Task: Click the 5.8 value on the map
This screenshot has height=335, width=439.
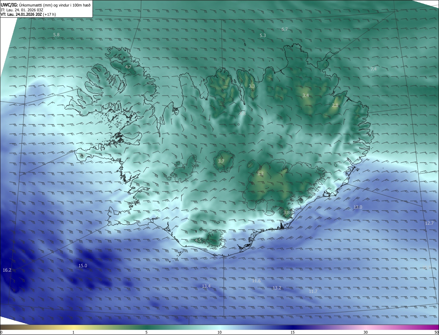Action: (x=57, y=35)
